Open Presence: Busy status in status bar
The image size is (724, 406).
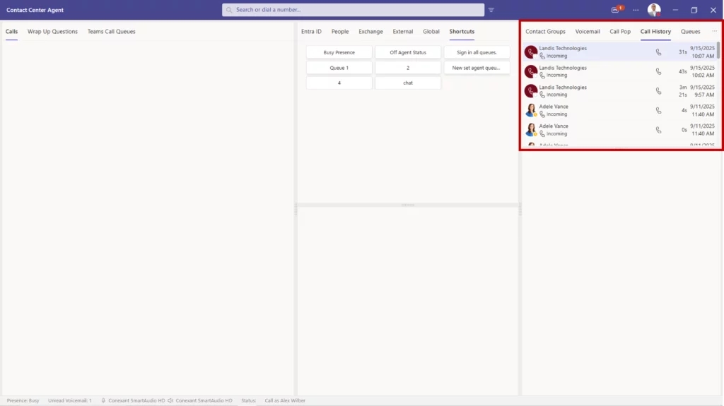[23, 400]
